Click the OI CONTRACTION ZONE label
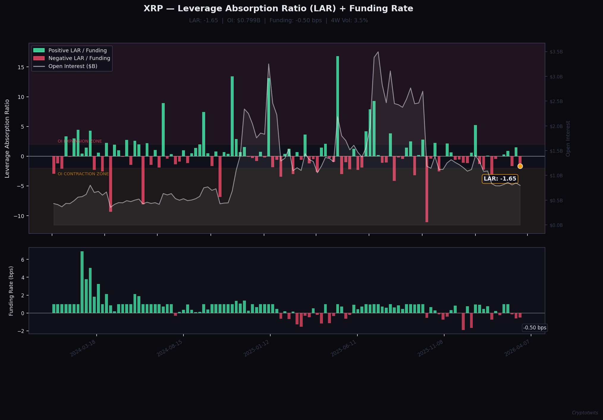 pos(83,174)
